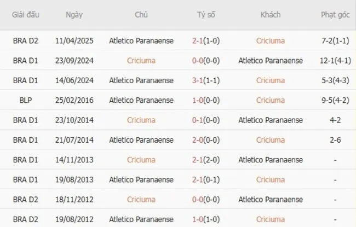This screenshot has height=227, width=356.
Task: Click the Phạt góc column header
Action: (335, 15)
